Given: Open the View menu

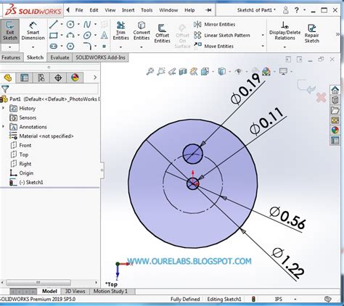Looking at the screenshot, I should click(x=110, y=10).
